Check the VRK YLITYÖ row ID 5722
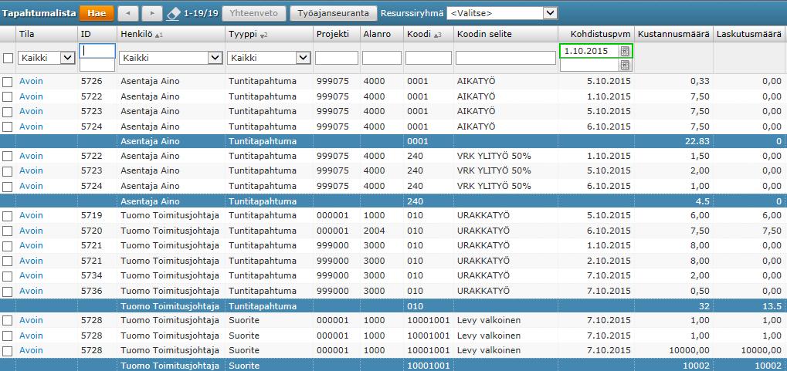This screenshot has width=787, height=371. tap(8, 156)
